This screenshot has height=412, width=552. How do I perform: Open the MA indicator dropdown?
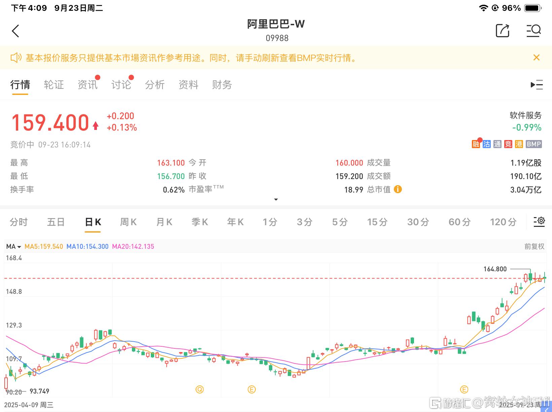[13, 247]
